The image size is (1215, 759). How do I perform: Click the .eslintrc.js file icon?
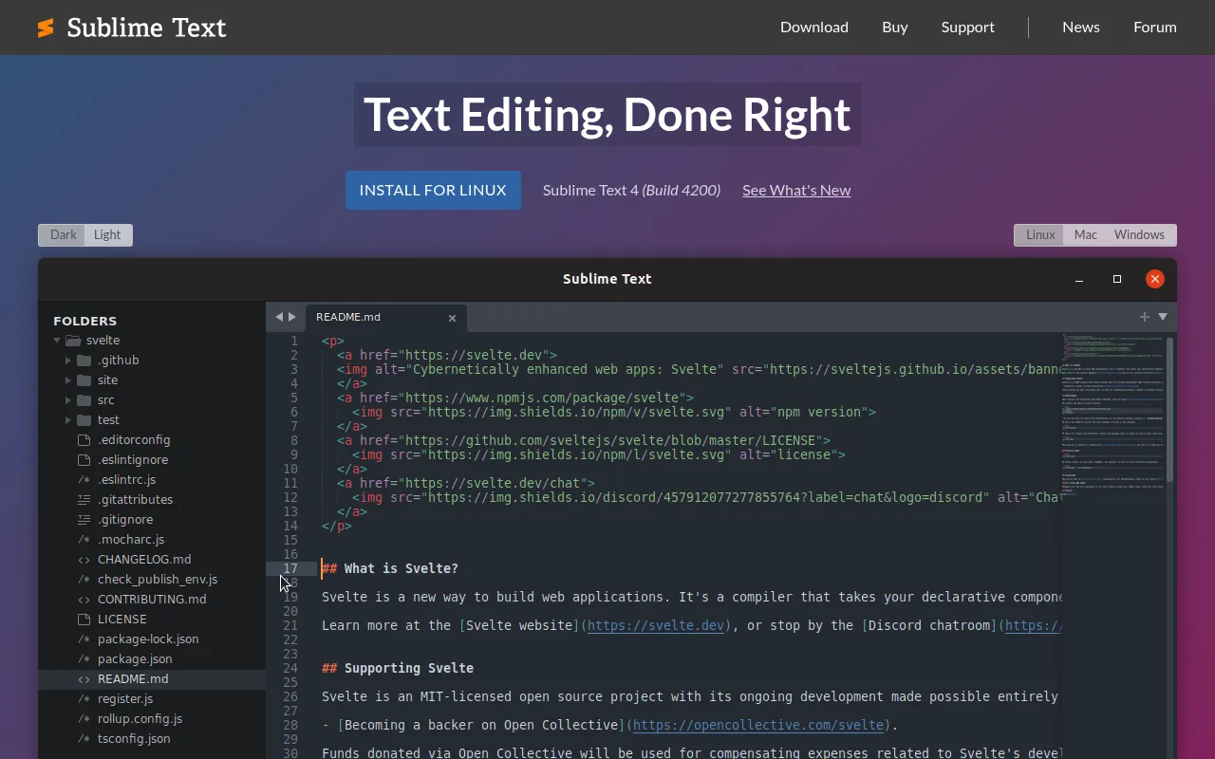(84, 480)
